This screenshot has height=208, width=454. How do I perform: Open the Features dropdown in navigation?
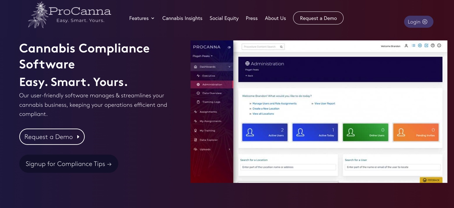click(142, 18)
